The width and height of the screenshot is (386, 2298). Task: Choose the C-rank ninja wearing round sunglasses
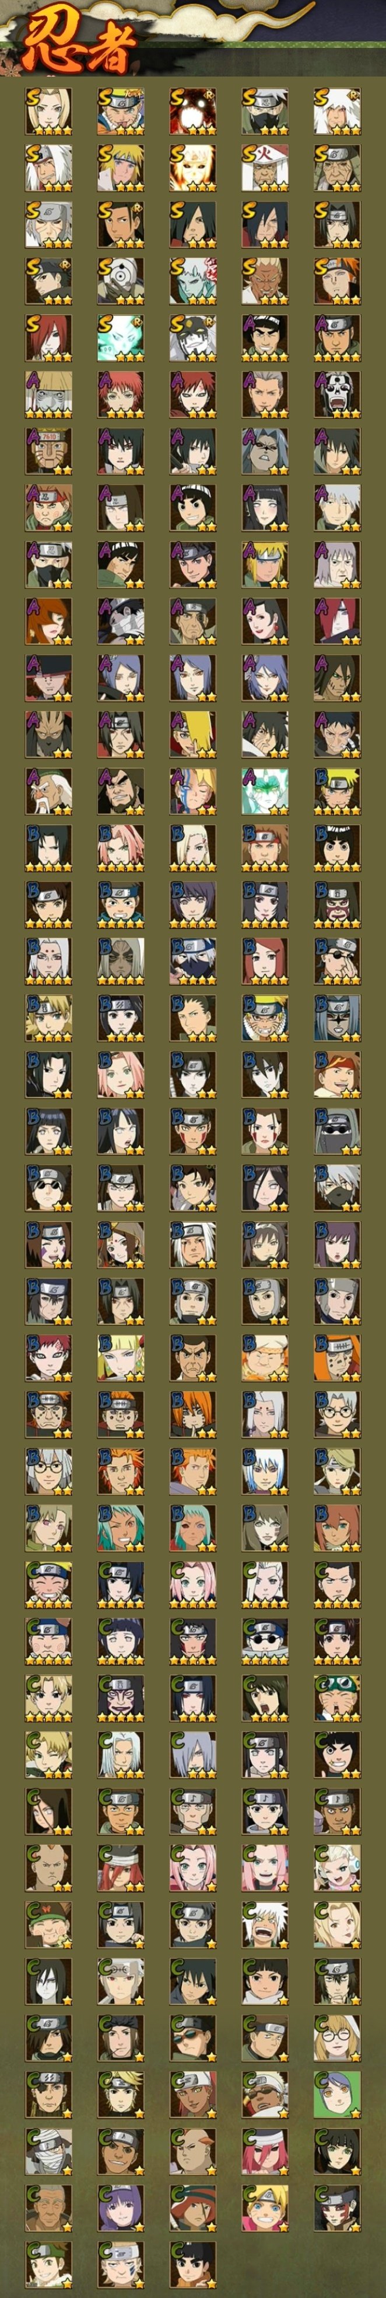pos(265,1641)
